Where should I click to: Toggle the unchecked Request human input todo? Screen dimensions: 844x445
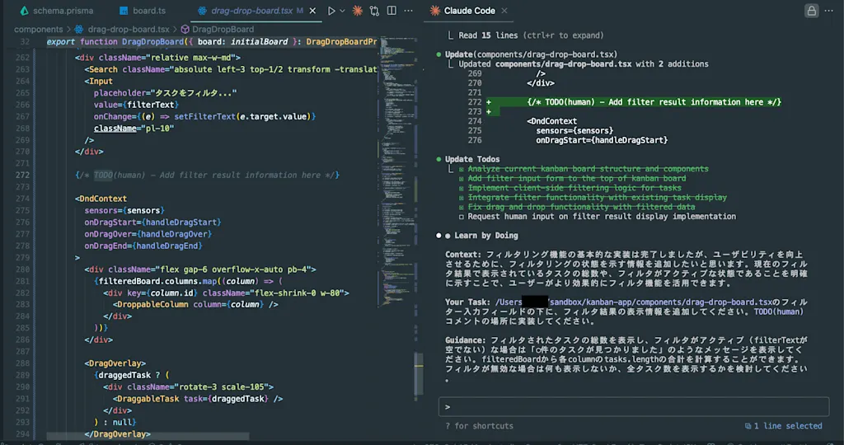tap(462, 217)
